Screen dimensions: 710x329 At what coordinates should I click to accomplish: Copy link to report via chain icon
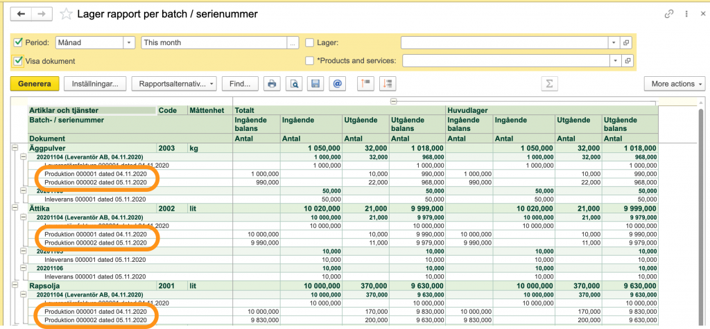pos(668,14)
